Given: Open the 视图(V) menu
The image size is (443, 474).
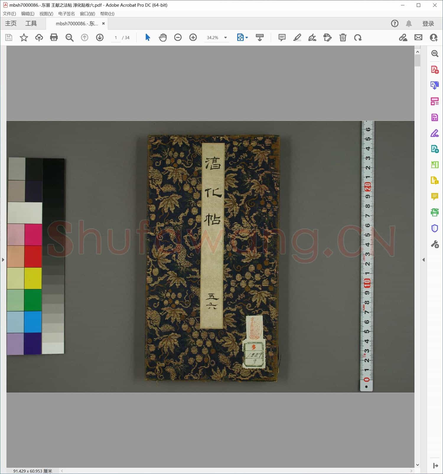Looking at the screenshot, I should tap(46, 14).
